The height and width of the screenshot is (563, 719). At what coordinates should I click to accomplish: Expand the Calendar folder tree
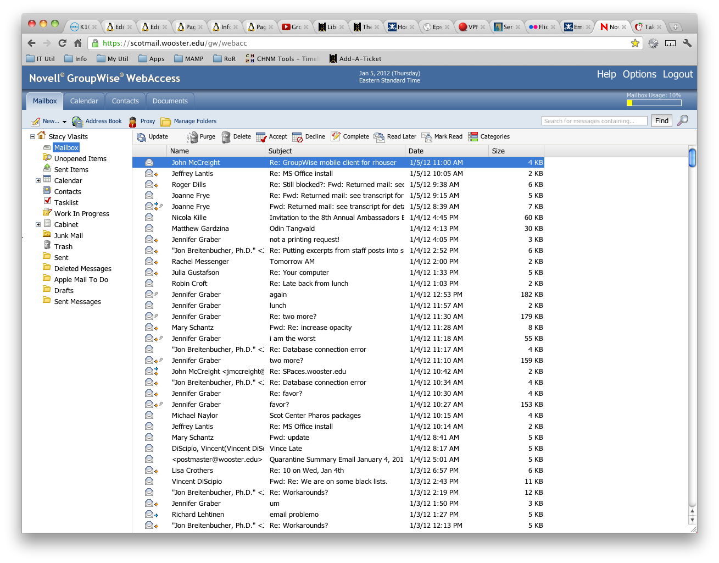pyautogui.click(x=38, y=180)
